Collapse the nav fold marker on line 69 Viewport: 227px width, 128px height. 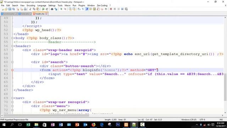point(12,98)
